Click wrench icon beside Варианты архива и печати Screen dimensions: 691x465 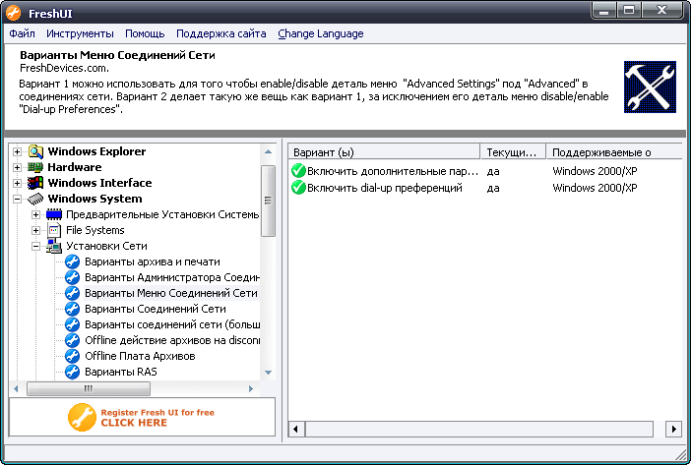72,262
